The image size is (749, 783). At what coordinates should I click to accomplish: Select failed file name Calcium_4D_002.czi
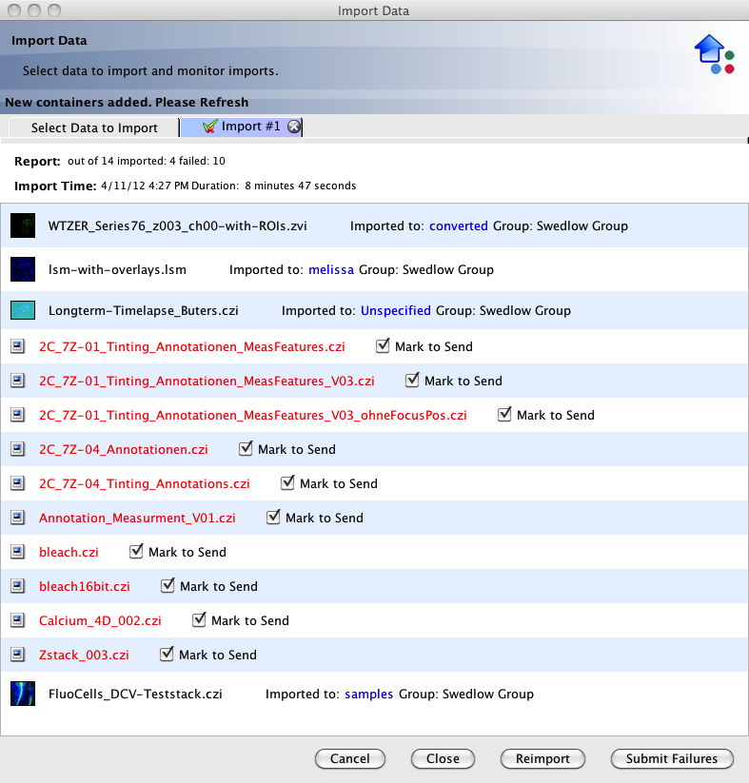pyautogui.click(x=100, y=620)
